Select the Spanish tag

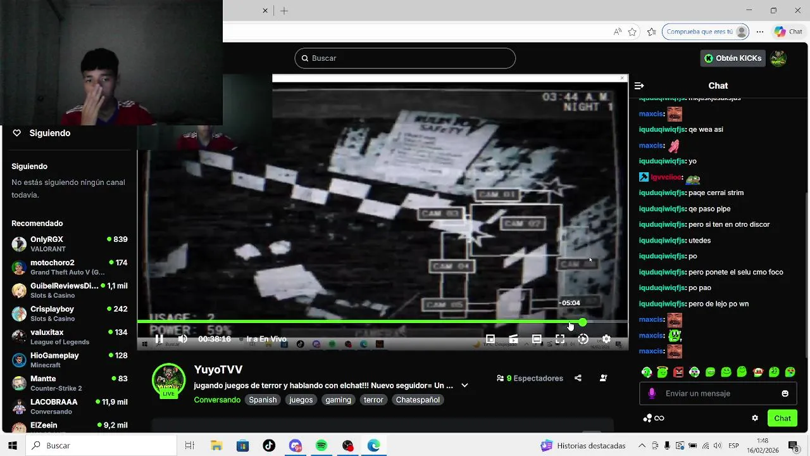click(263, 400)
